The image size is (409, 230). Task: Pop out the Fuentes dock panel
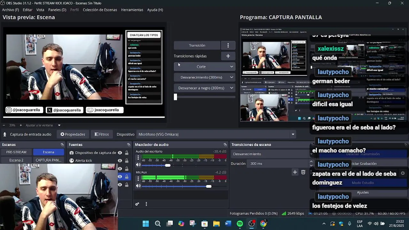tap(129, 145)
